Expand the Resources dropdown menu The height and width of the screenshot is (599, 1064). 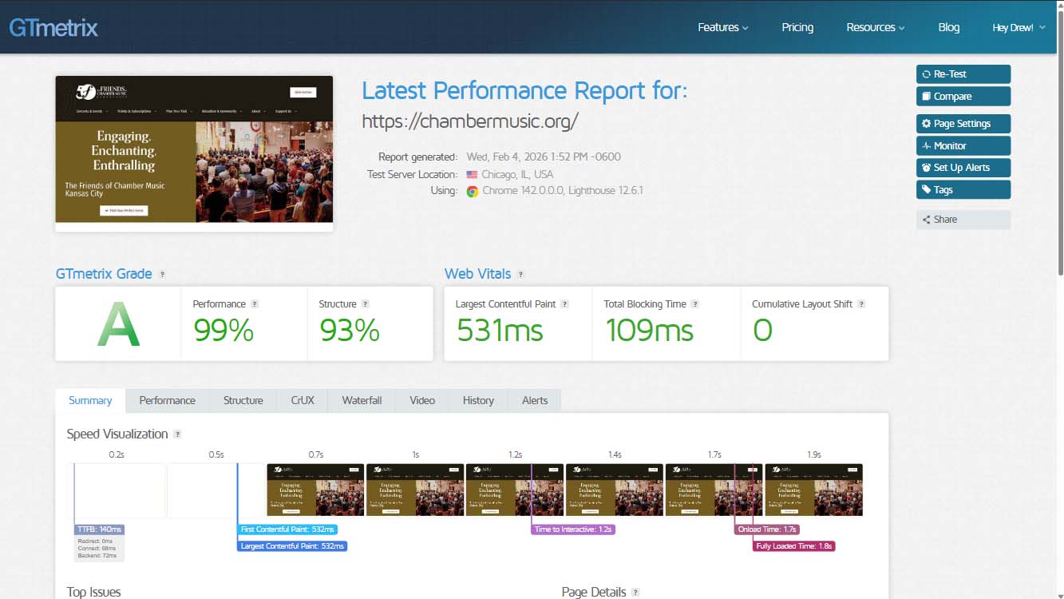(x=875, y=27)
